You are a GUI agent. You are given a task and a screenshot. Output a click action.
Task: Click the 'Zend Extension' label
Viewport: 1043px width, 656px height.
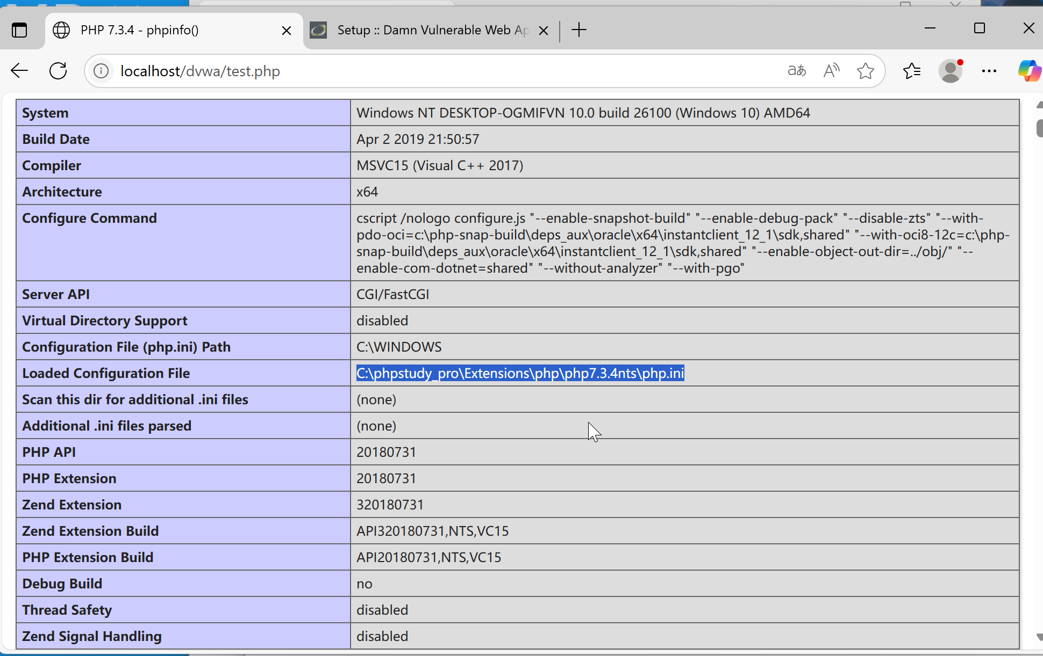pos(72,505)
